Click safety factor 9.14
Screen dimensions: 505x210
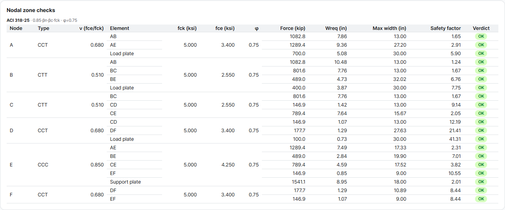pos(456,105)
